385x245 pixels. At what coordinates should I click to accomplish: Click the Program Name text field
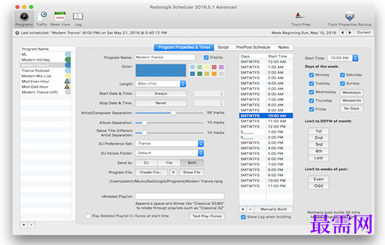click(x=165, y=57)
